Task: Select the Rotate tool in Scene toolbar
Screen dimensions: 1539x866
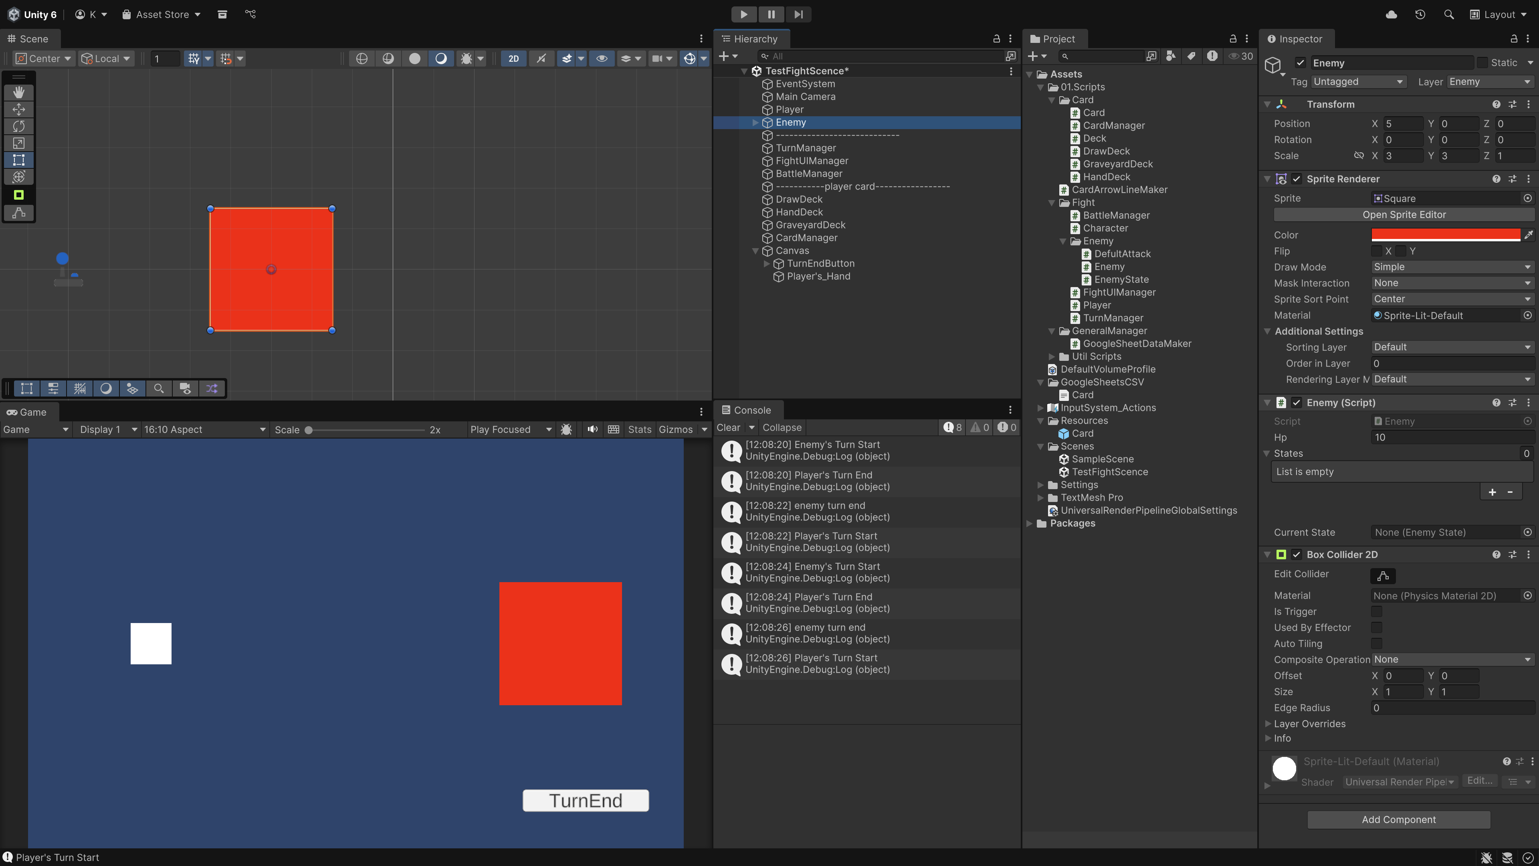Action: pos(18,126)
